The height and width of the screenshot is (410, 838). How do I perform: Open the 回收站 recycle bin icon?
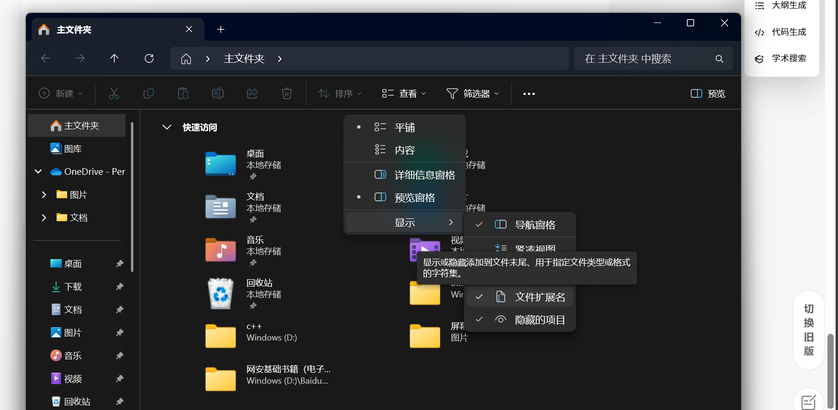coord(221,293)
